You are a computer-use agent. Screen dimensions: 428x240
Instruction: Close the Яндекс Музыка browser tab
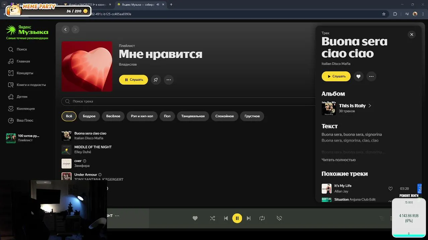pos(163,5)
